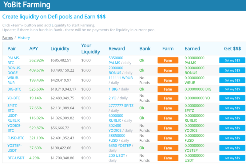Click the Liquidity column header

[x=60, y=49]
